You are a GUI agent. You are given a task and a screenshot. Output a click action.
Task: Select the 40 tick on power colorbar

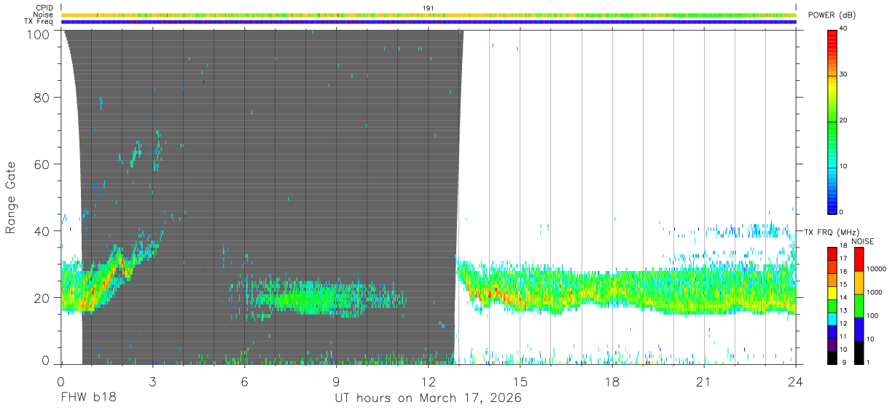coord(844,29)
